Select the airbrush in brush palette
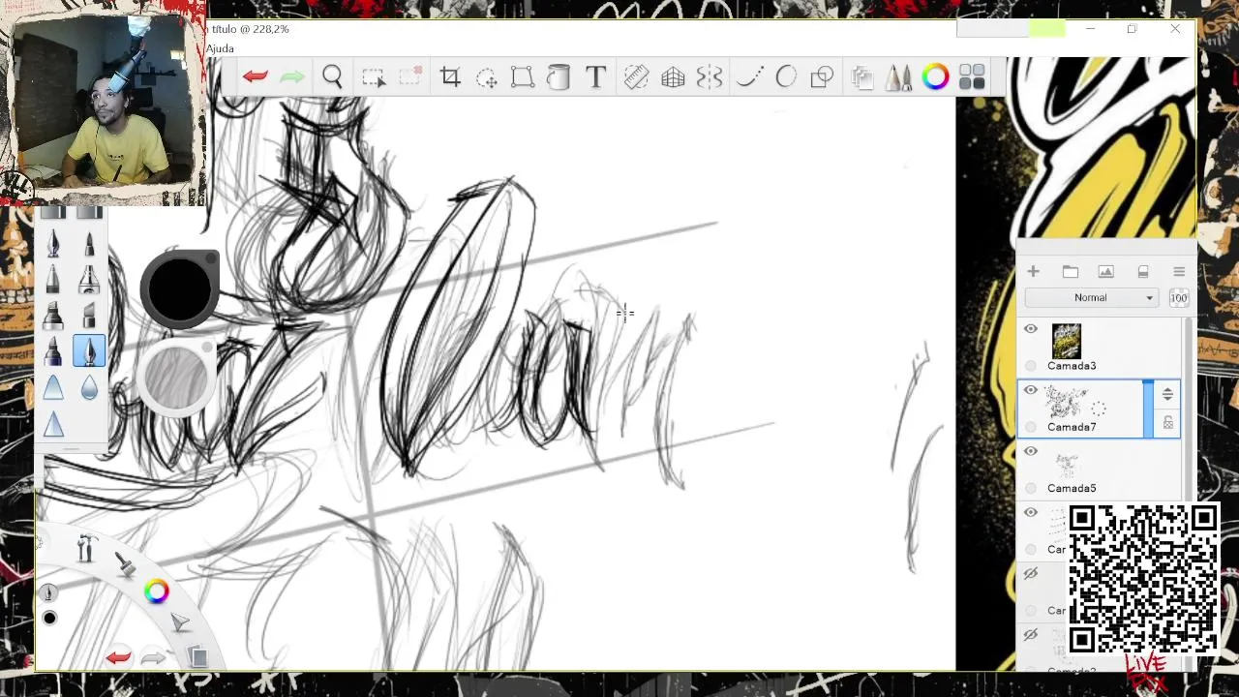The width and height of the screenshot is (1239, 697). [x=89, y=279]
